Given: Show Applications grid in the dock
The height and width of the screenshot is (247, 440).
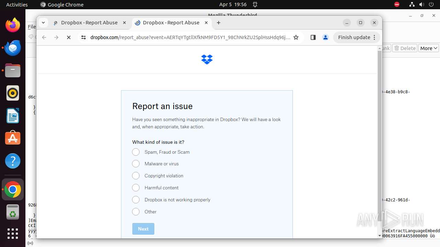Looking at the screenshot, I should point(13,234).
